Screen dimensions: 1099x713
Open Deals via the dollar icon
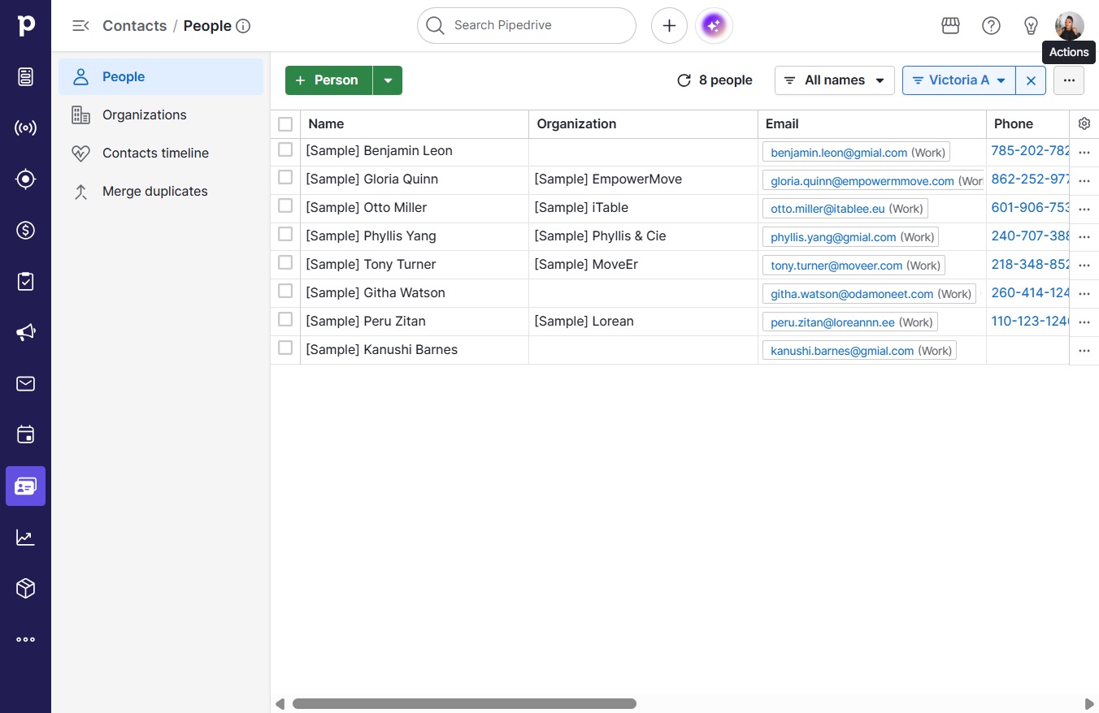tap(26, 231)
